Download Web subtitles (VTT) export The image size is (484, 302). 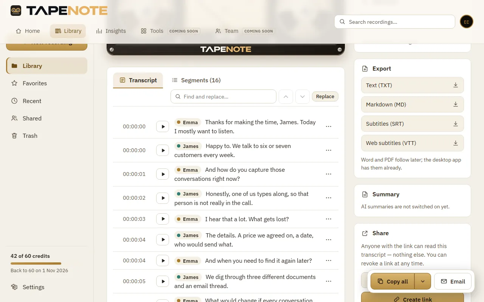pyautogui.click(x=412, y=143)
